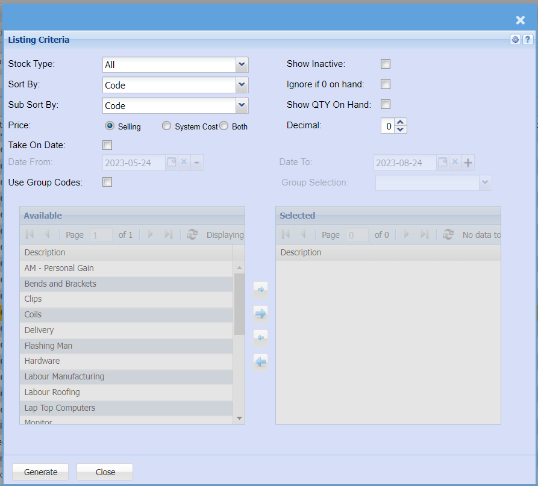Tick the Take On Date checkbox
The width and height of the screenshot is (538, 486).
107,145
